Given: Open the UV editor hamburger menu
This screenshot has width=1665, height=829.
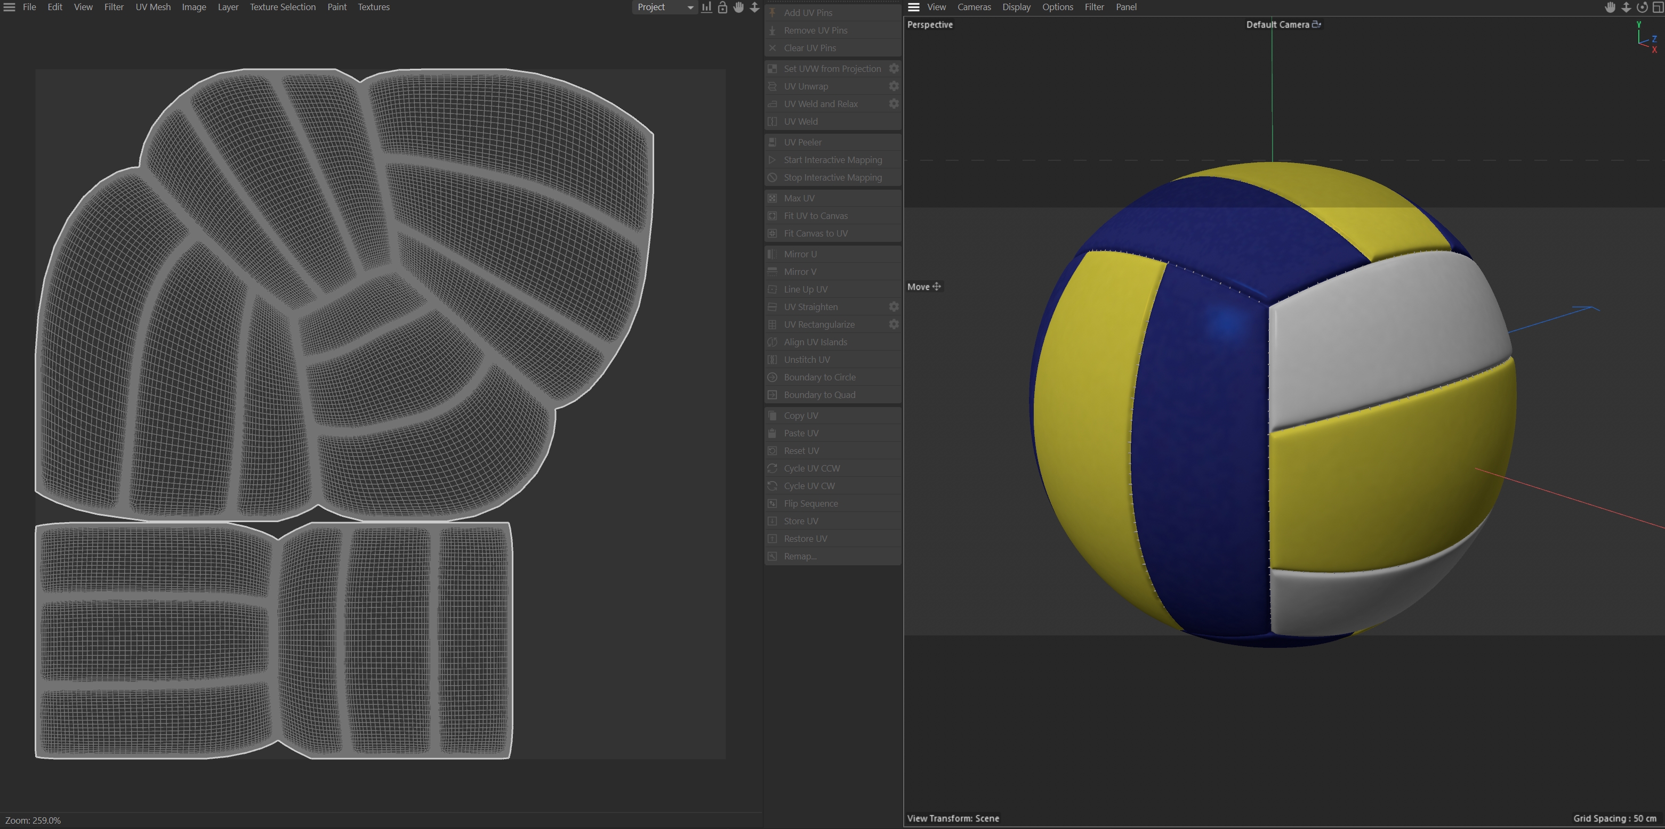Looking at the screenshot, I should (9, 7).
